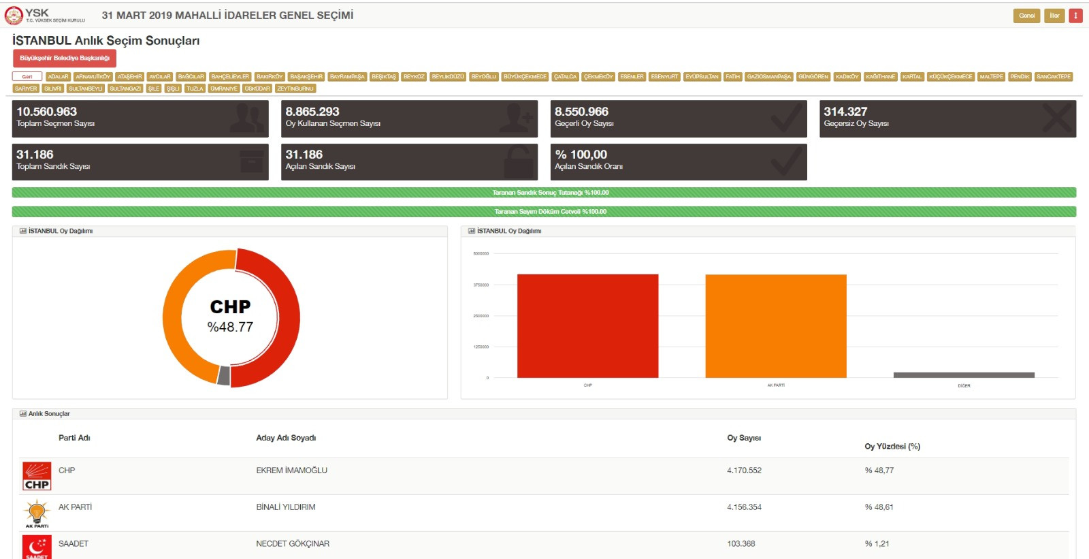Viewport: 1089px width, 559px height.
Task: Choose the ADALAR district tab
Action: point(58,77)
